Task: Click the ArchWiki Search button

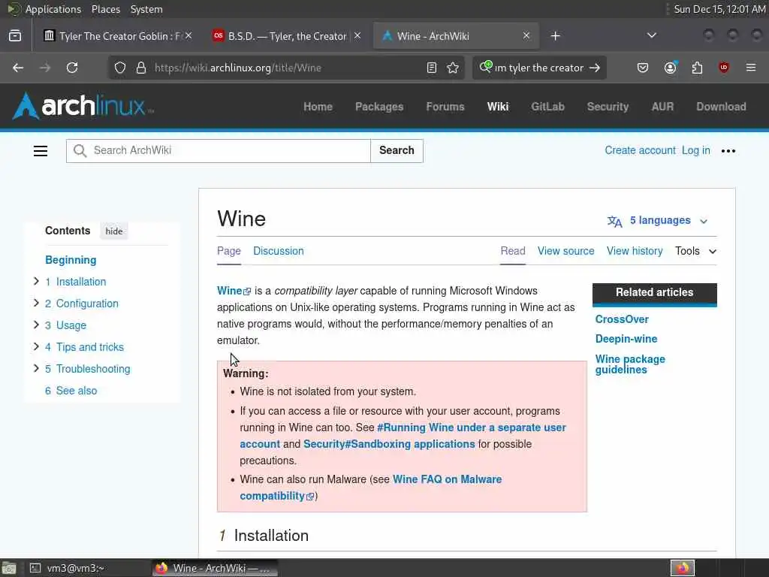Action: (x=397, y=150)
